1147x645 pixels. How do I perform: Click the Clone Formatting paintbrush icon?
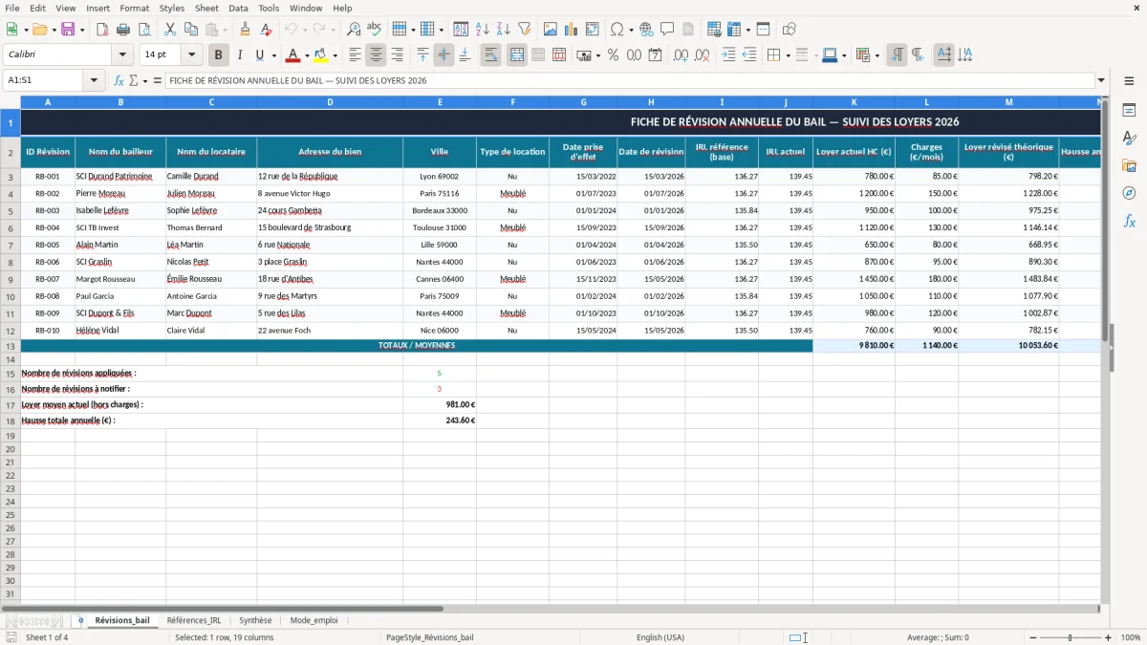245,30
